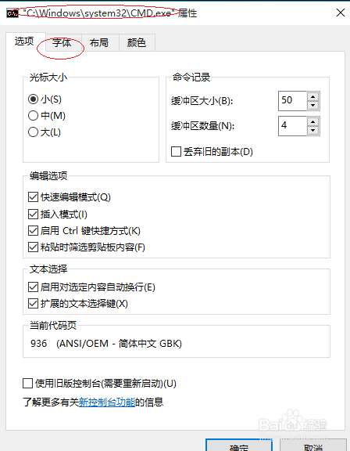Increase buffer count (缓冲区数量) up arrow
The height and width of the screenshot is (451, 350).
coord(312,122)
